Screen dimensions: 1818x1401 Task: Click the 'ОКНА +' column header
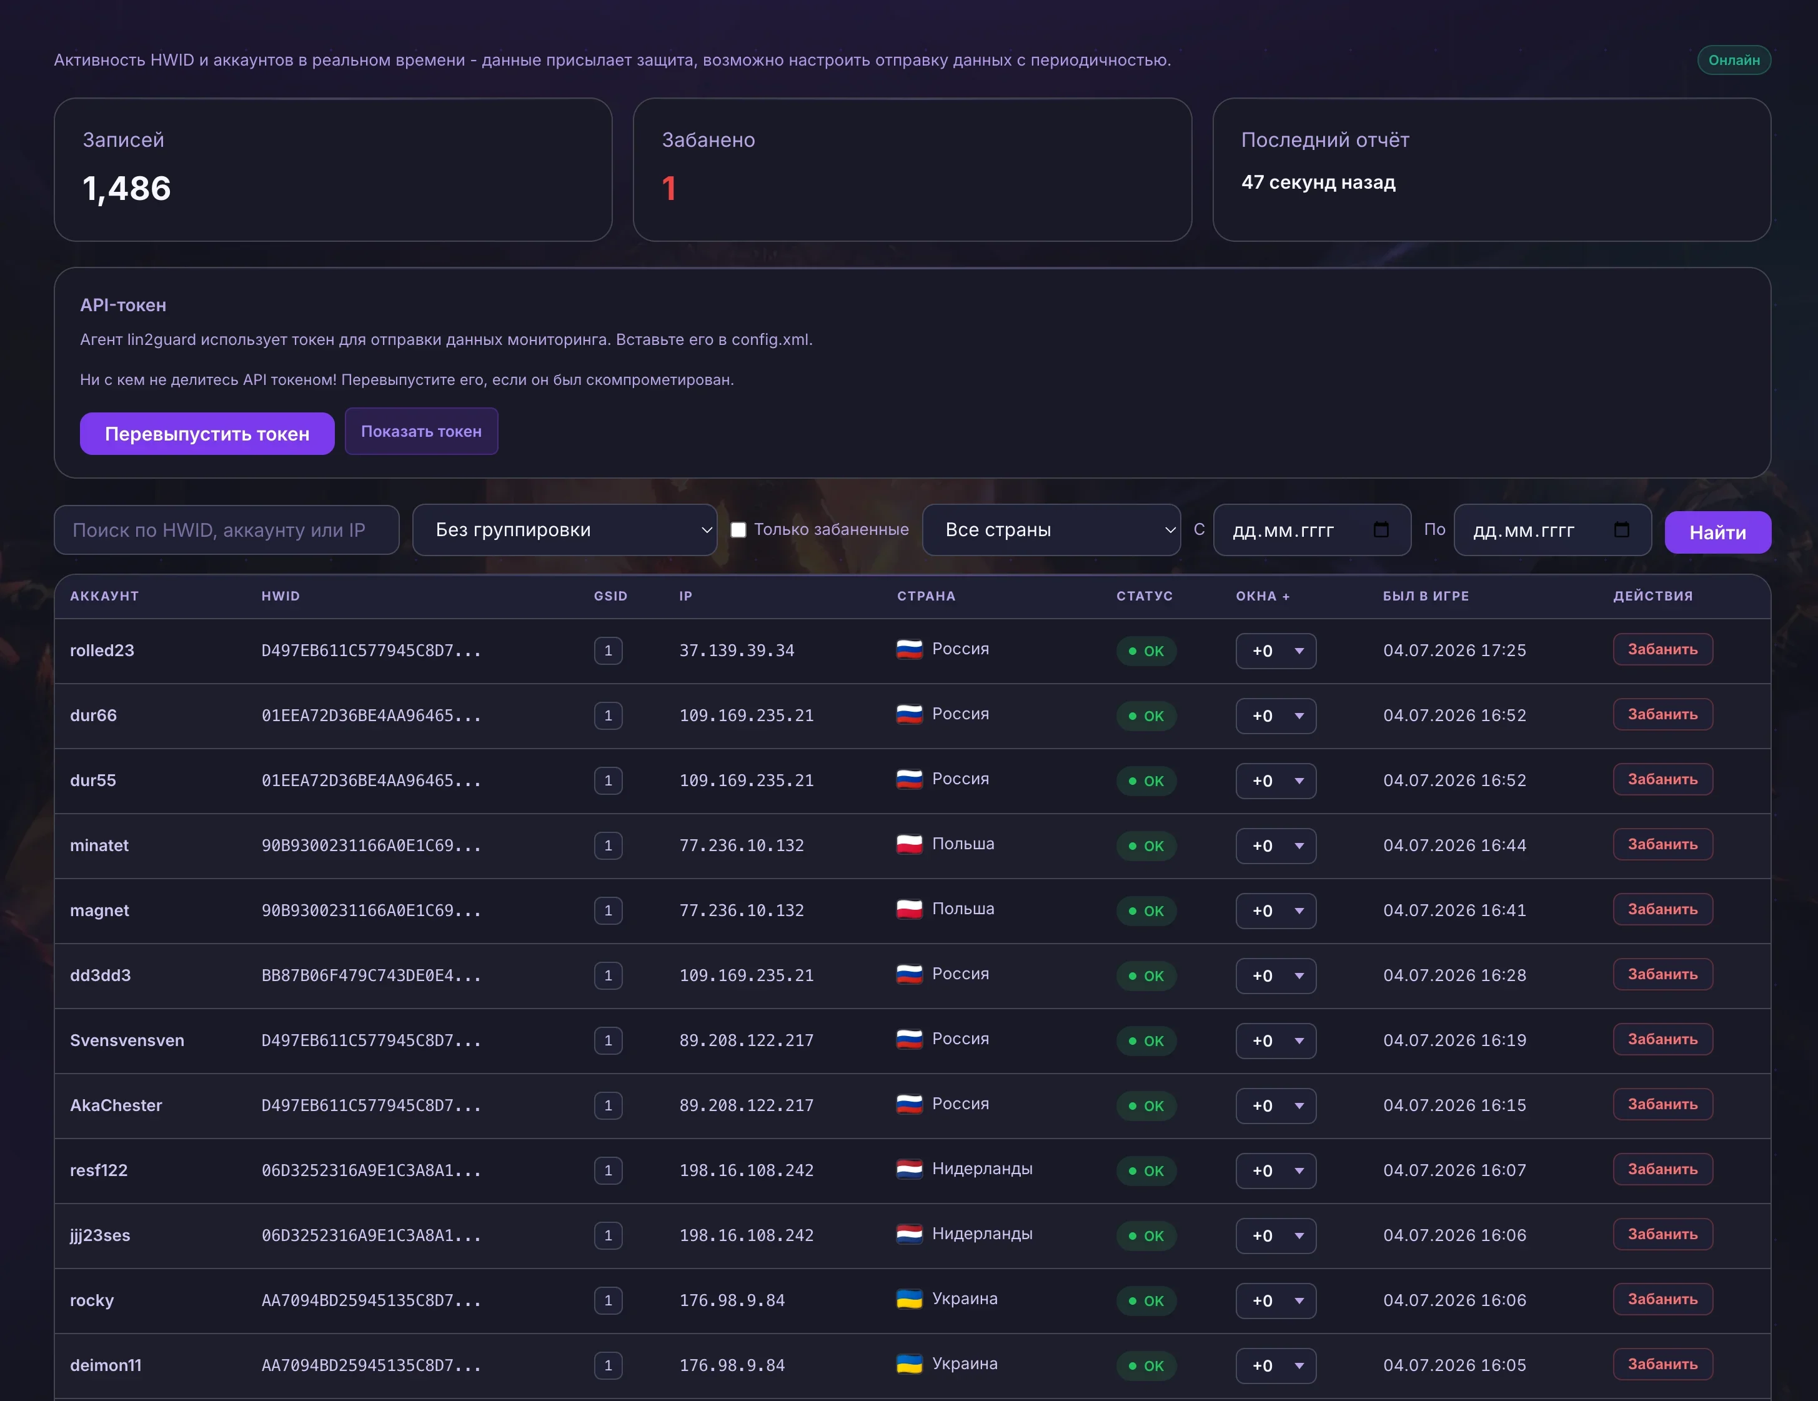pos(1263,596)
